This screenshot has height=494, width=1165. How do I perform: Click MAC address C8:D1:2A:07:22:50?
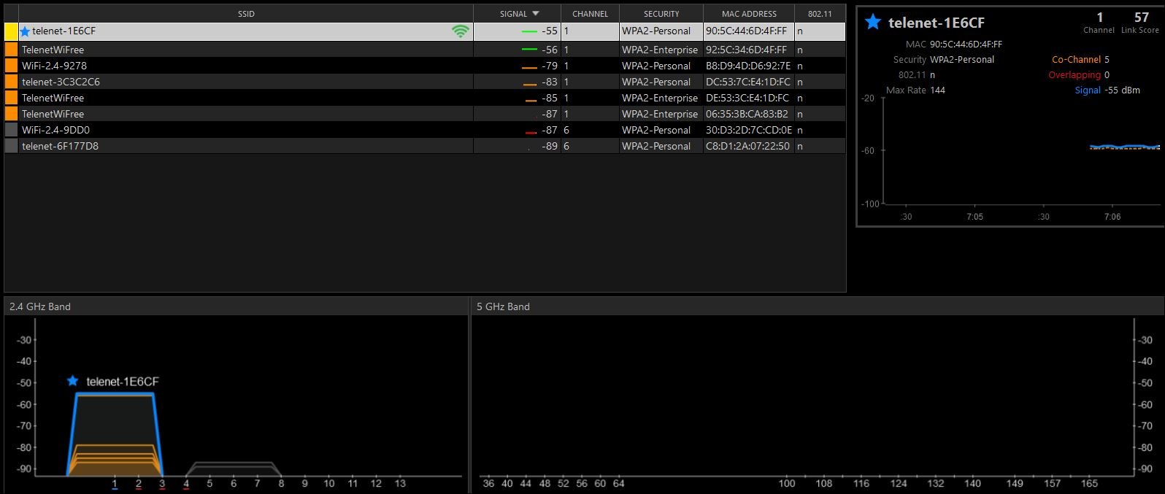point(747,146)
